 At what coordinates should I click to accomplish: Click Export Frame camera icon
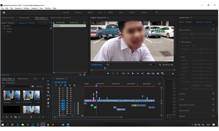[158, 73]
